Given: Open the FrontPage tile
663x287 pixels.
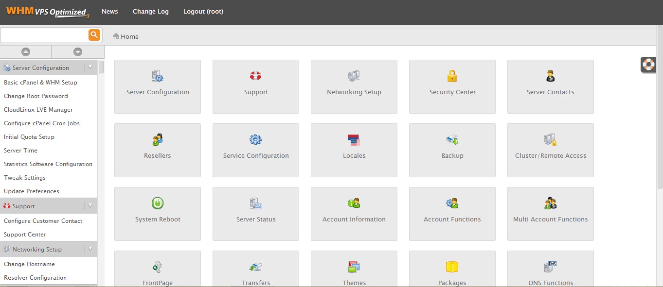Looking at the screenshot, I should coord(158,269).
